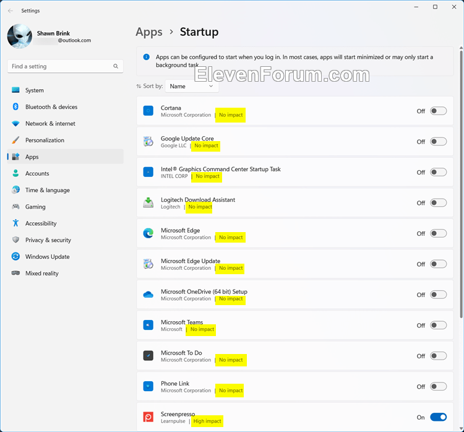Enable Microsoft Edge Update startup toggle
464x432 pixels.
438,264
